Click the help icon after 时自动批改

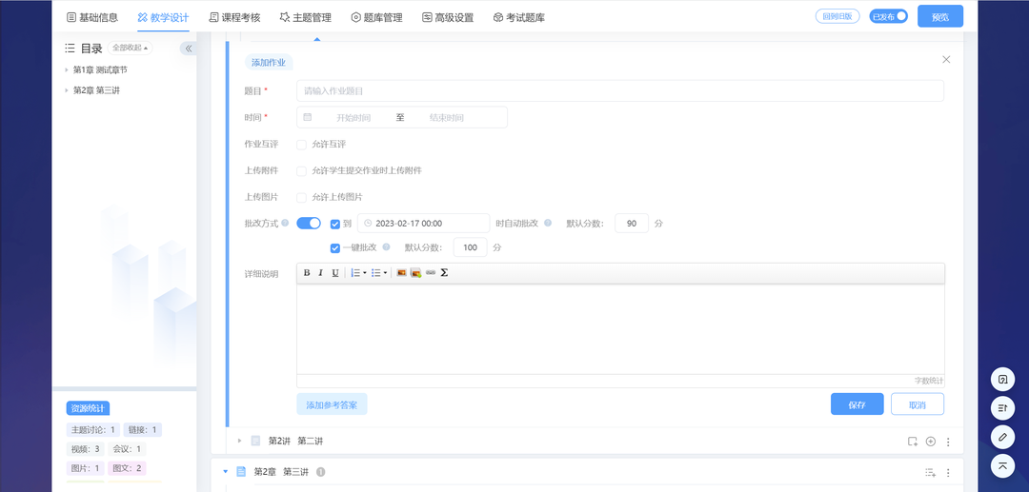tap(548, 223)
